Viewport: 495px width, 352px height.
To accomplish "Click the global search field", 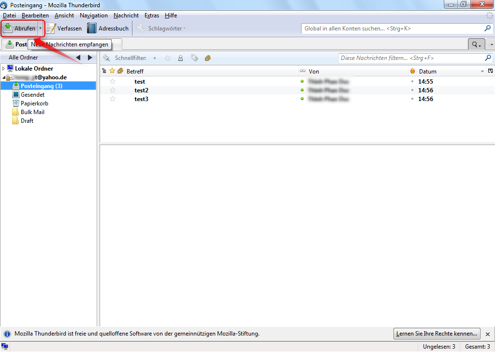I will click(392, 29).
